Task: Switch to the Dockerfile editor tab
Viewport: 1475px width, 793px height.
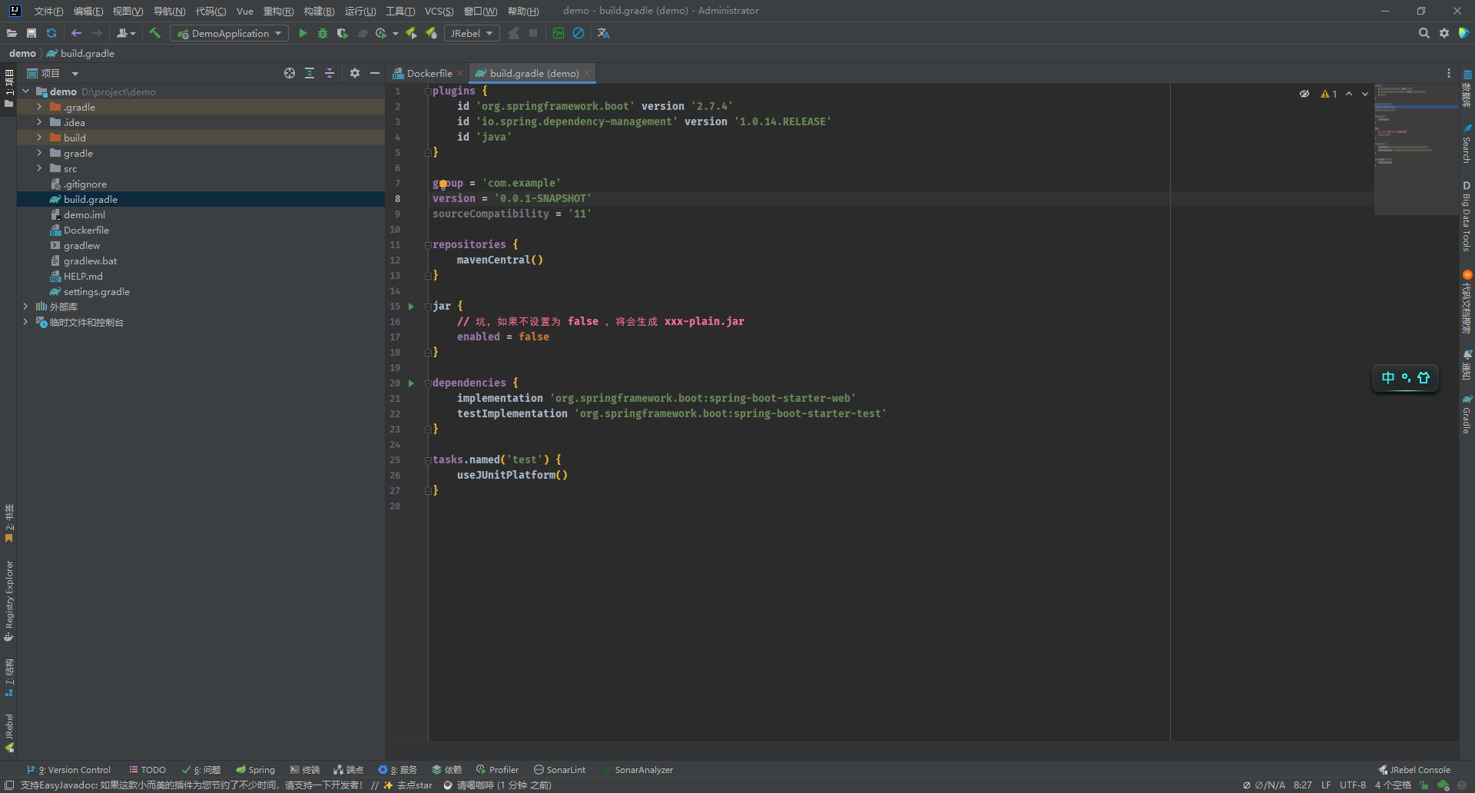Action: pos(429,73)
